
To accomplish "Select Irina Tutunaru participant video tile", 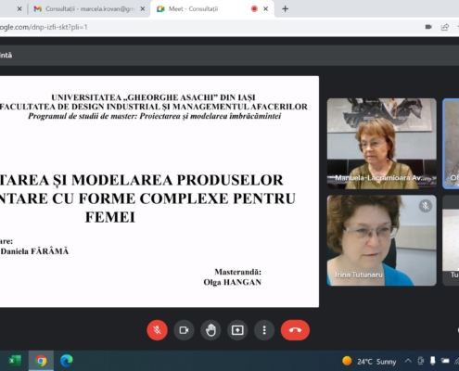I will point(382,240).
